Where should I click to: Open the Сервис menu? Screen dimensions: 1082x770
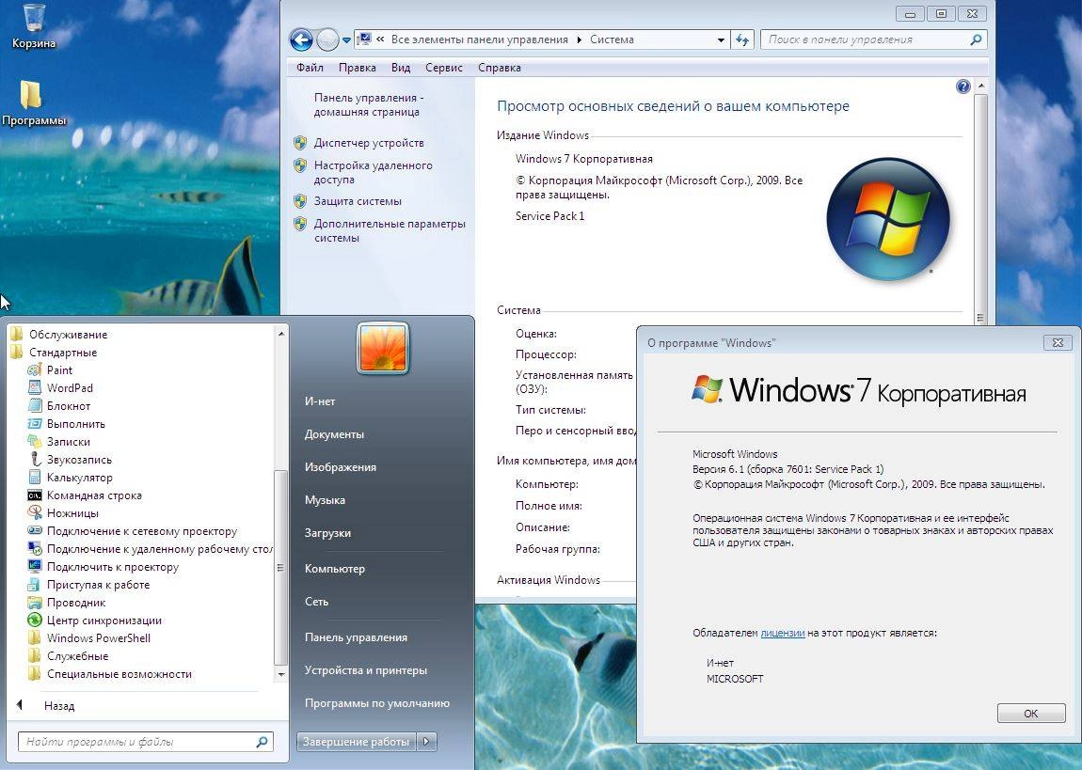tap(444, 68)
